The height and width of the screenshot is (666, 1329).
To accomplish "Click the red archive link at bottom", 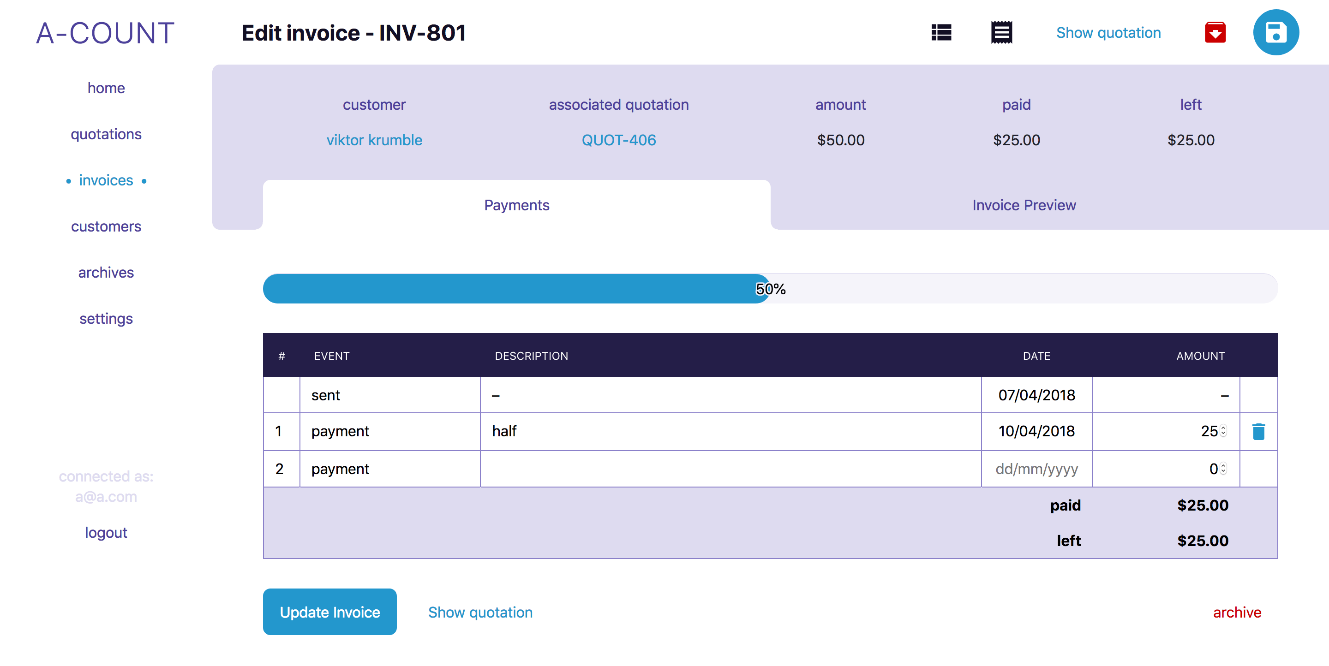I will coord(1237,612).
